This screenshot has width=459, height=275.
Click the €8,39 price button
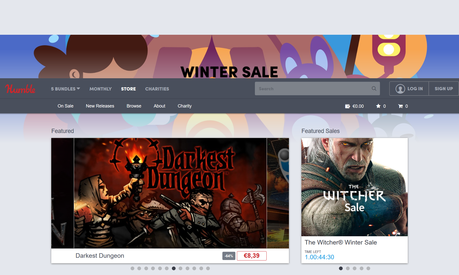252,256
